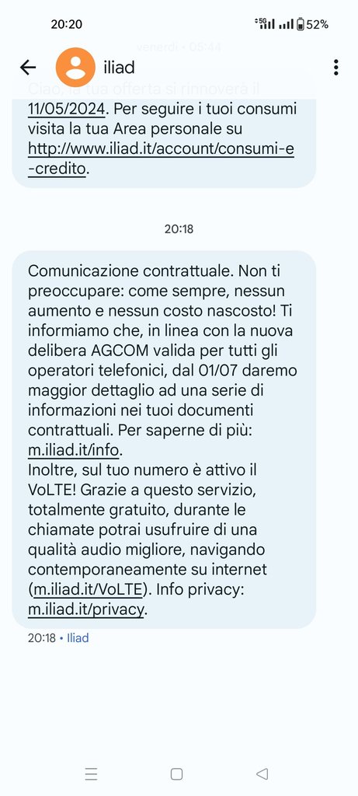
Task: Open the three-dot overflow menu
Action: [x=335, y=67]
